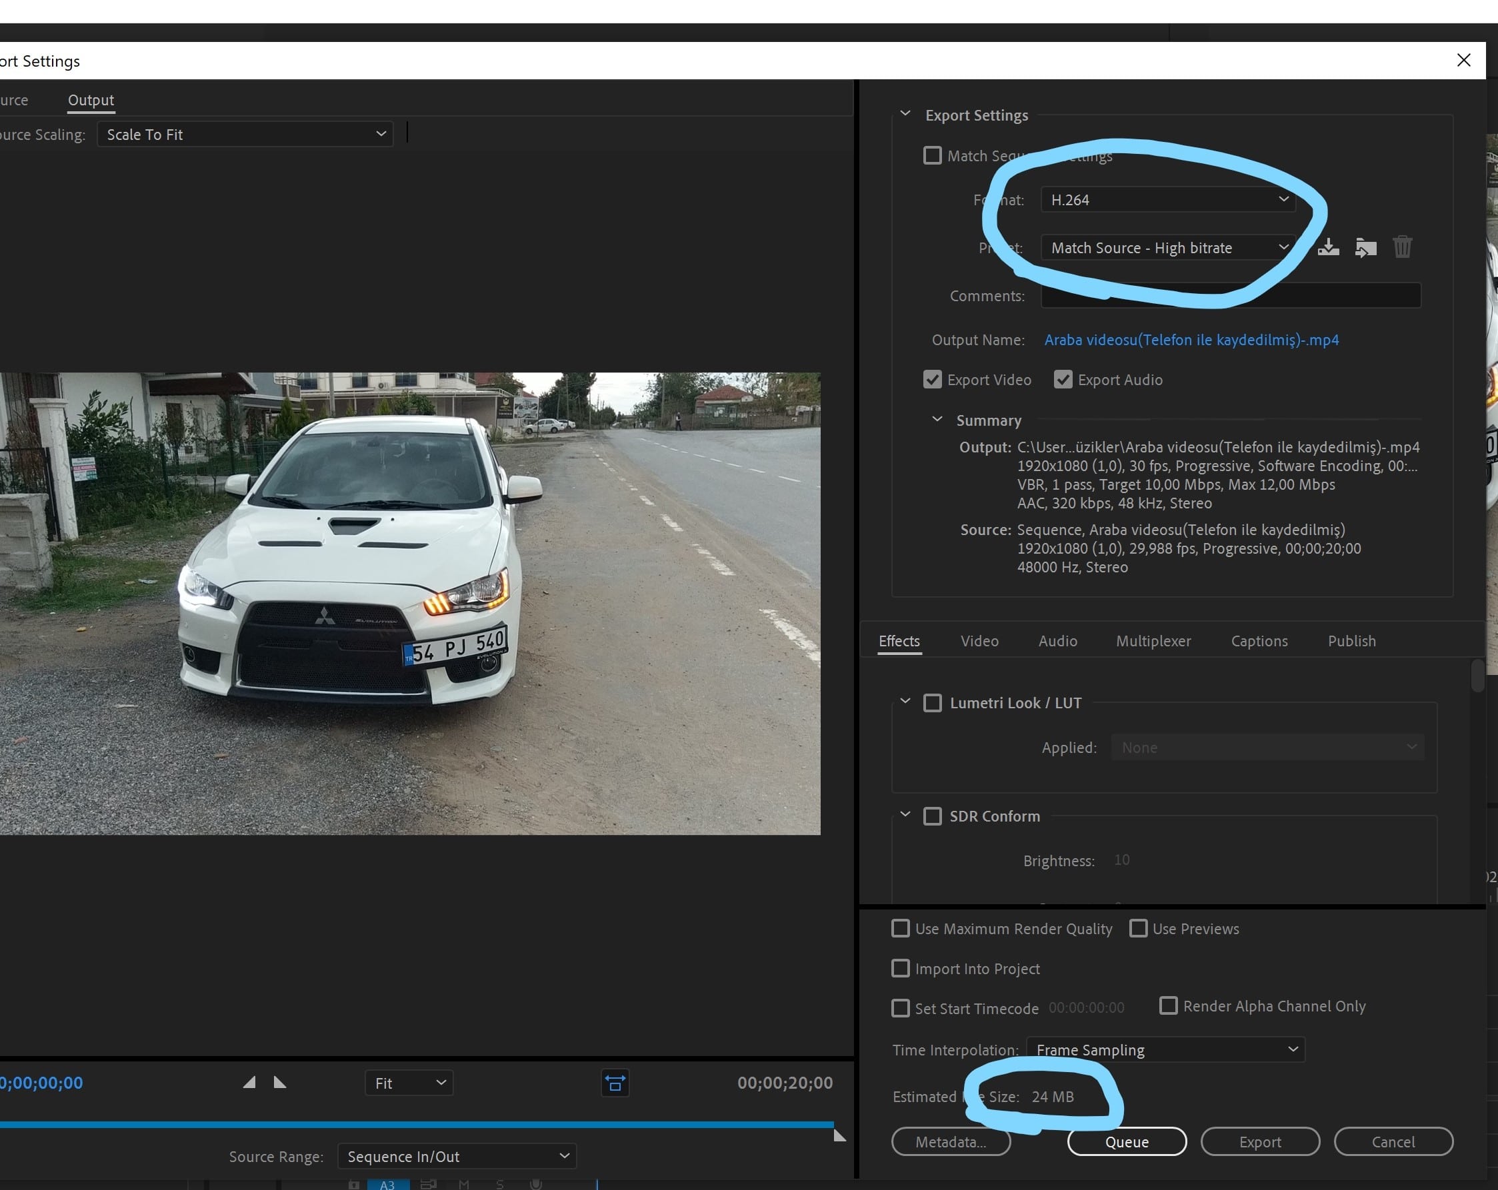Enable Use Maximum Render Quality
Image resolution: width=1498 pixels, height=1190 pixels.
tap(901, 928)
